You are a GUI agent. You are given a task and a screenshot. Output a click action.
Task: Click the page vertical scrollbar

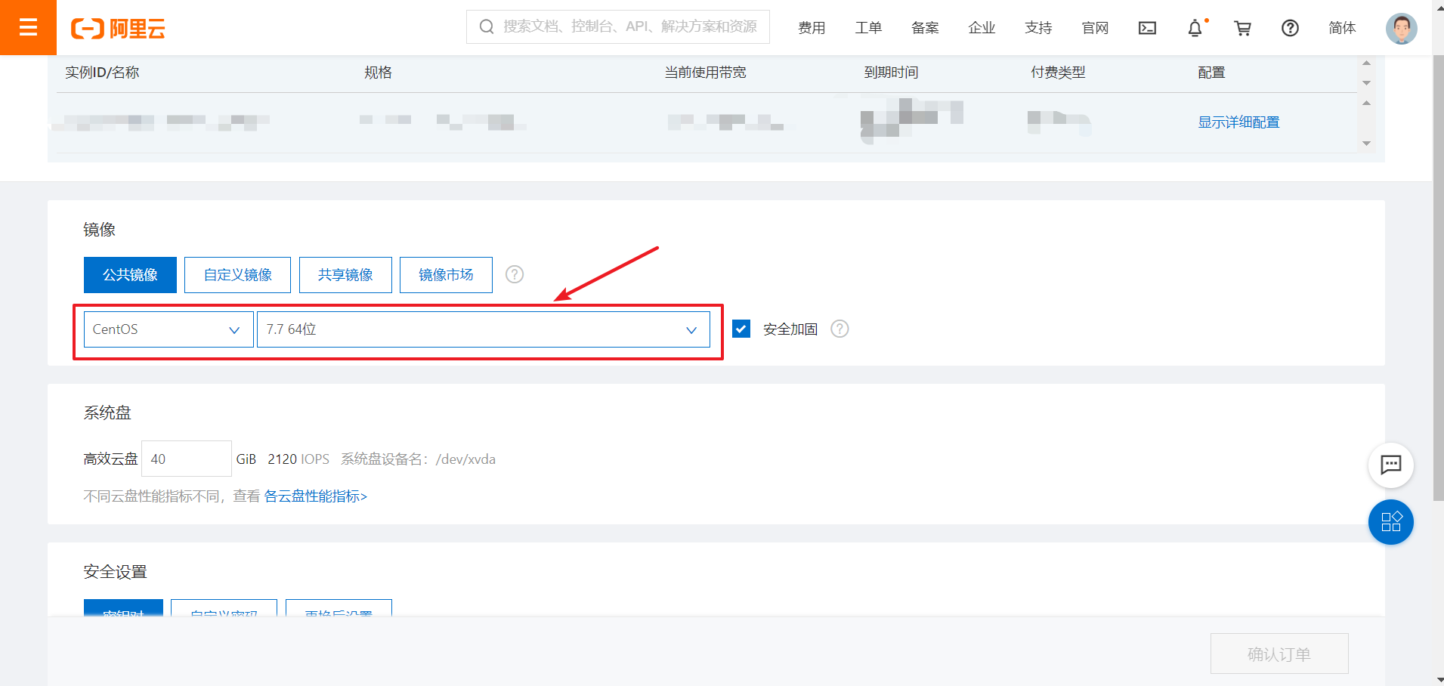point(1438,278)
